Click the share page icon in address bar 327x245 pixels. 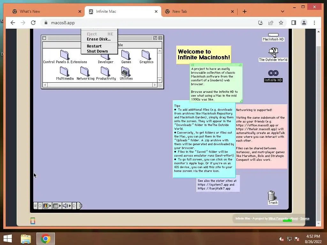pyautogui.click(x=271, y=23)
